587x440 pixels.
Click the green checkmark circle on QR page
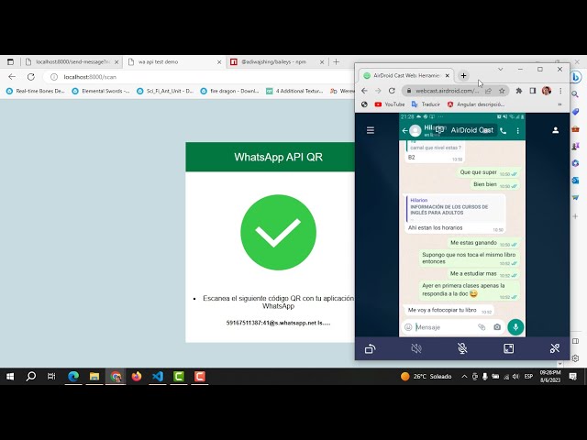tap(278, 232)
